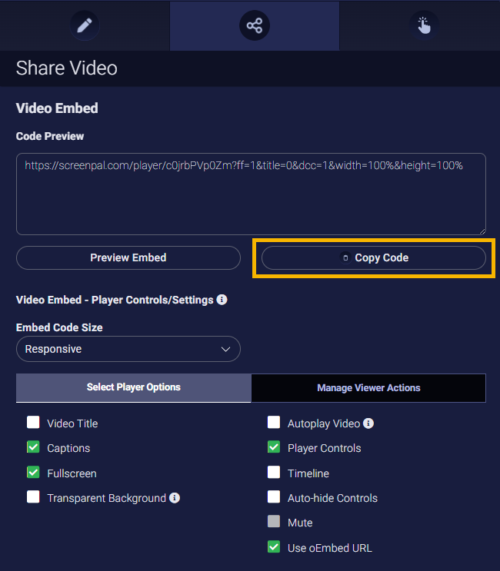Toggle the Timeline checkbox
500x571 pixels.
click(x=274, y=473)
